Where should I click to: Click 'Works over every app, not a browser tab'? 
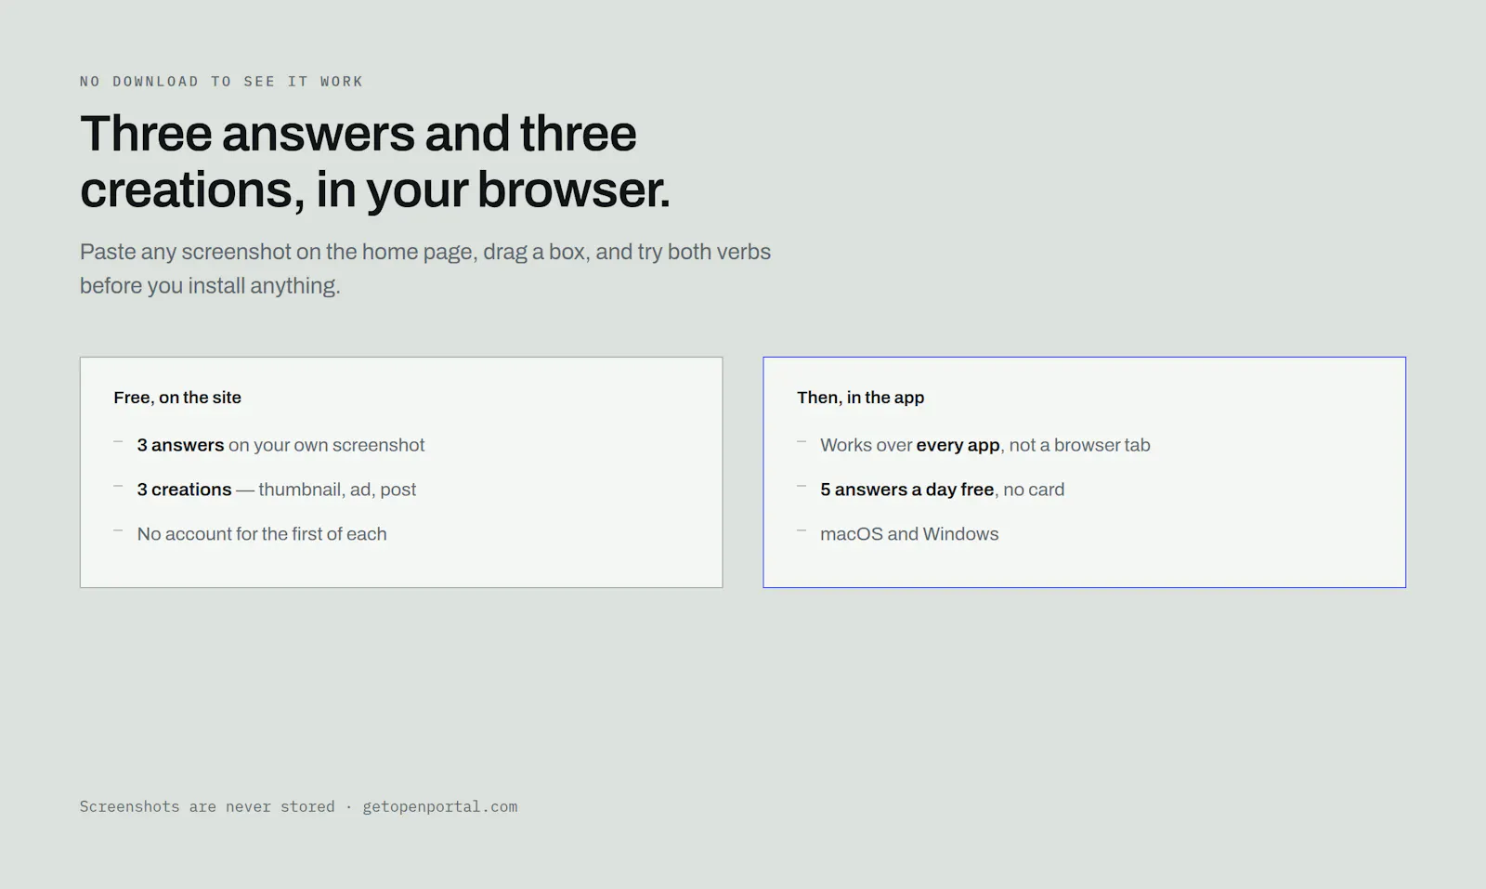[985, 445]
